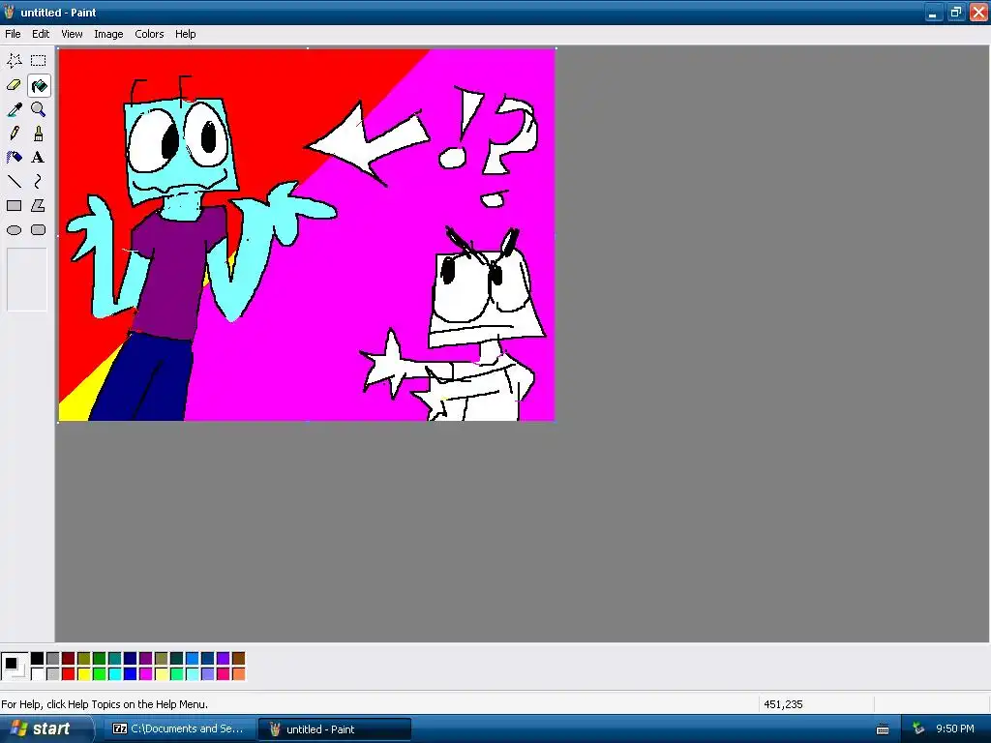Click the keyboard icon in system tray
Image resolution: width=991 pixels, height=743 pixels.
[x=883, y=729]
